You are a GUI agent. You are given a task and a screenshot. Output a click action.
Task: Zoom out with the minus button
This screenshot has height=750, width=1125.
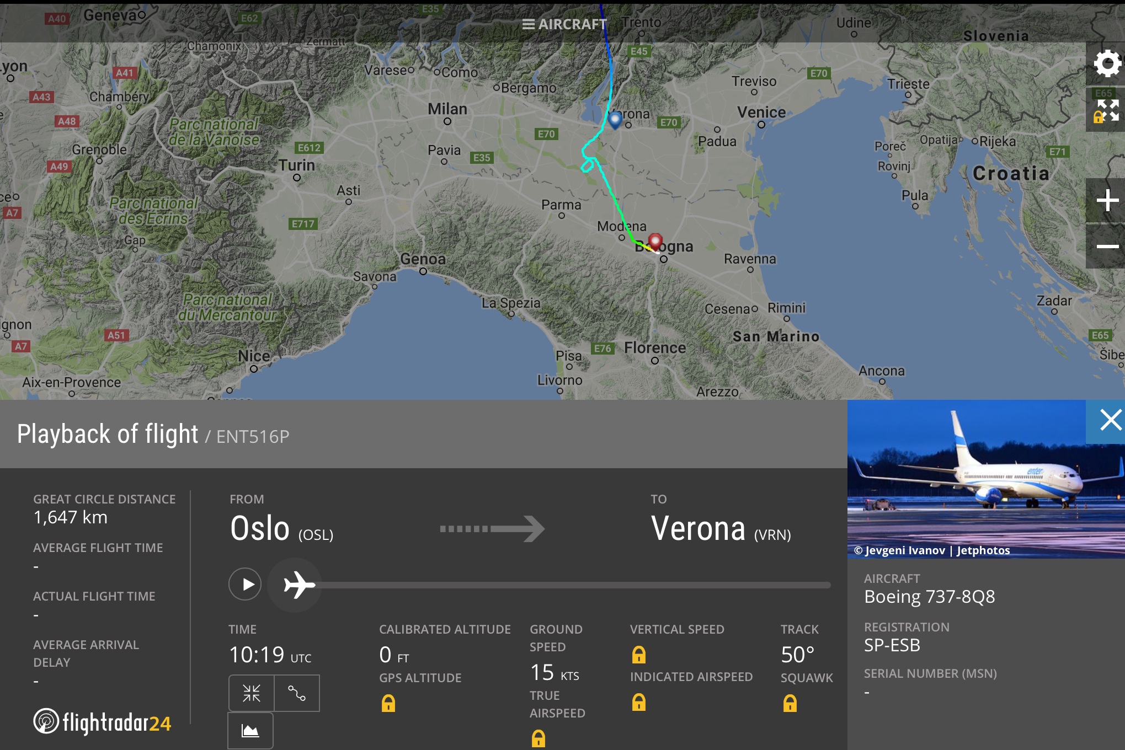pyautogui.click(x=1106, y=247)
